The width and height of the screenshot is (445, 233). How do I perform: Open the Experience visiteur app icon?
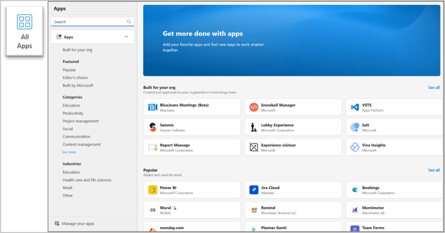tap(254, 147)
